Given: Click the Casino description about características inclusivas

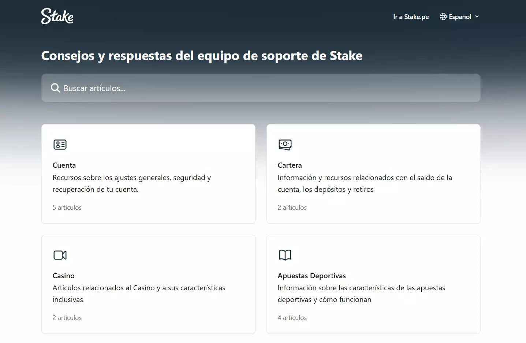Looking at the screenshot, I should coord(139,294).
